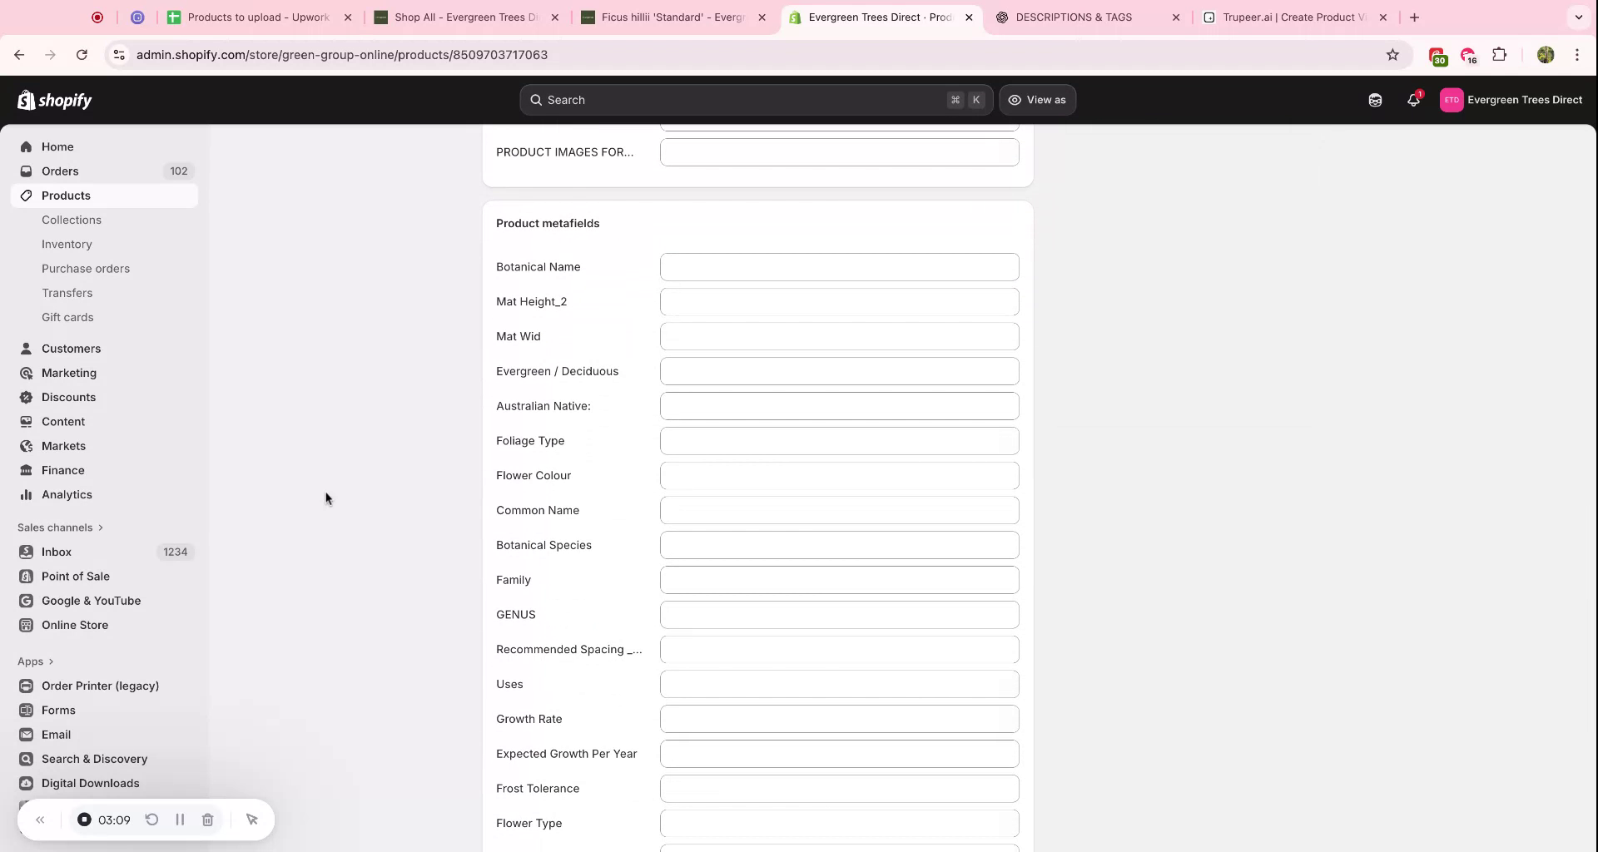
Task: Open the Google & YouTube channel
Action: pos(90,600)
